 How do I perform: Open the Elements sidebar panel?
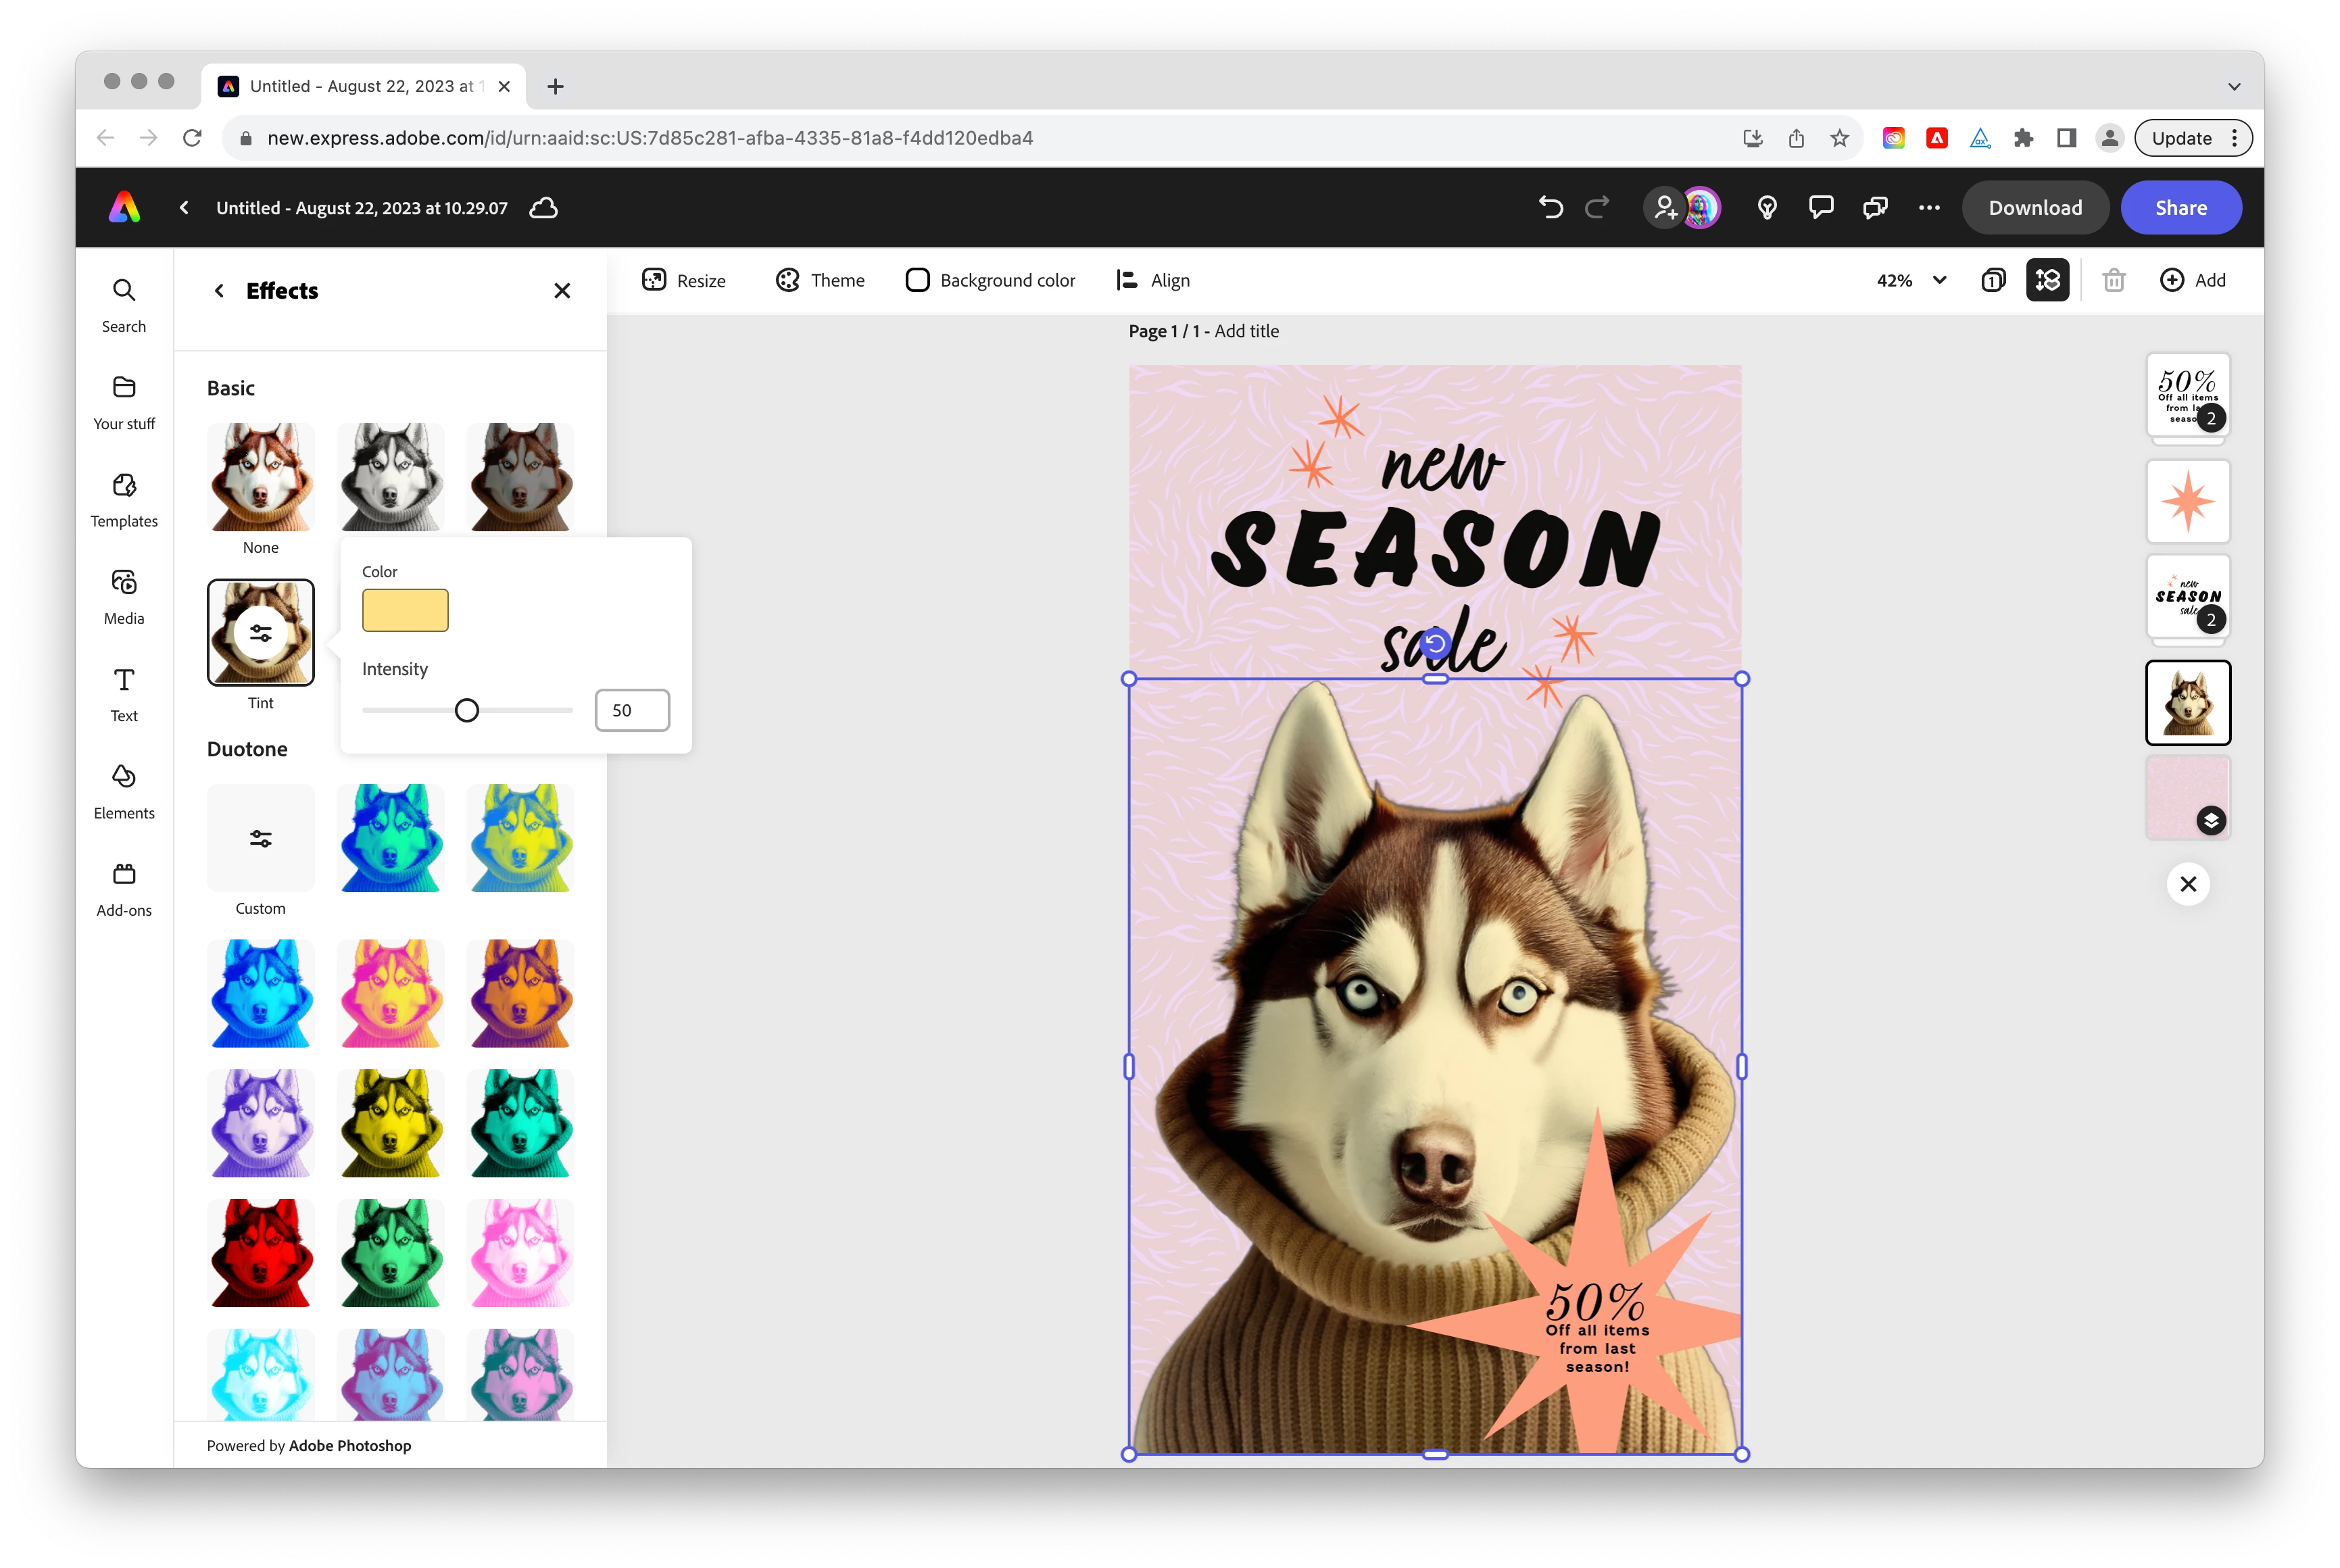124,791
